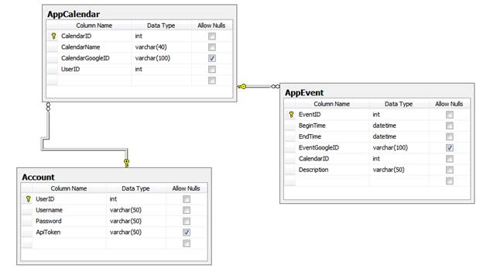The image size is (483, 279).
Task: Select the AppCalendar table title
Action: (x=74, y=14)
